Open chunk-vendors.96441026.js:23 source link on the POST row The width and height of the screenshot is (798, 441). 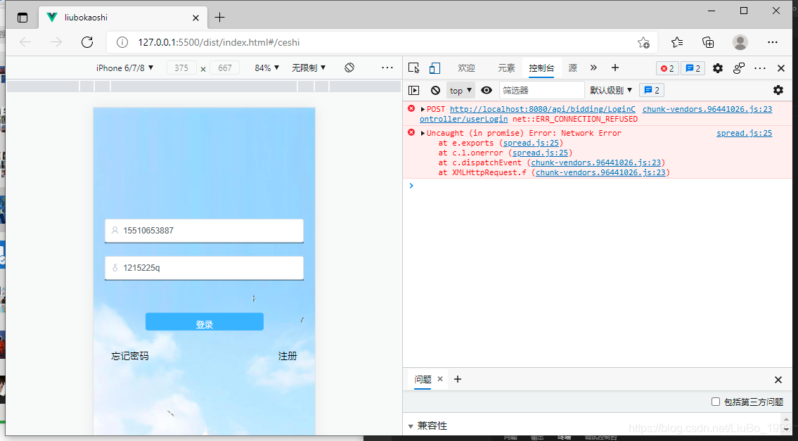pyautogui.click(x=707, y=109)
